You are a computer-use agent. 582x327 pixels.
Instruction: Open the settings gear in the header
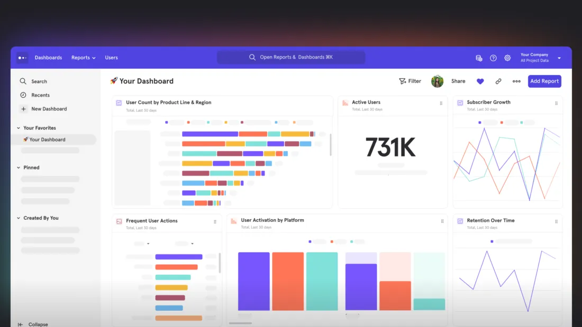point(507,58)
